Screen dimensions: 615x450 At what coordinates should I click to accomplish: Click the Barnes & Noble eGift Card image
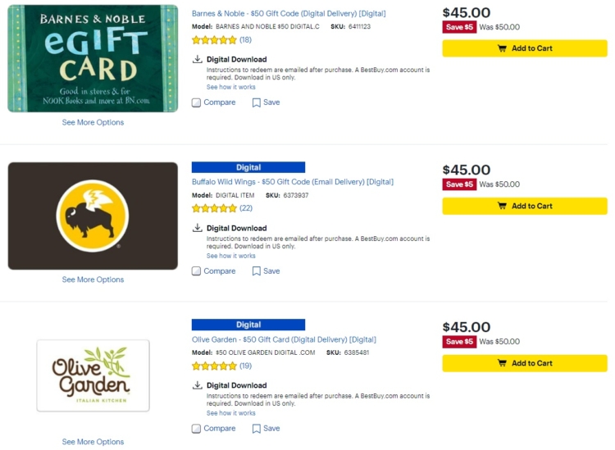tap(93, 58)
